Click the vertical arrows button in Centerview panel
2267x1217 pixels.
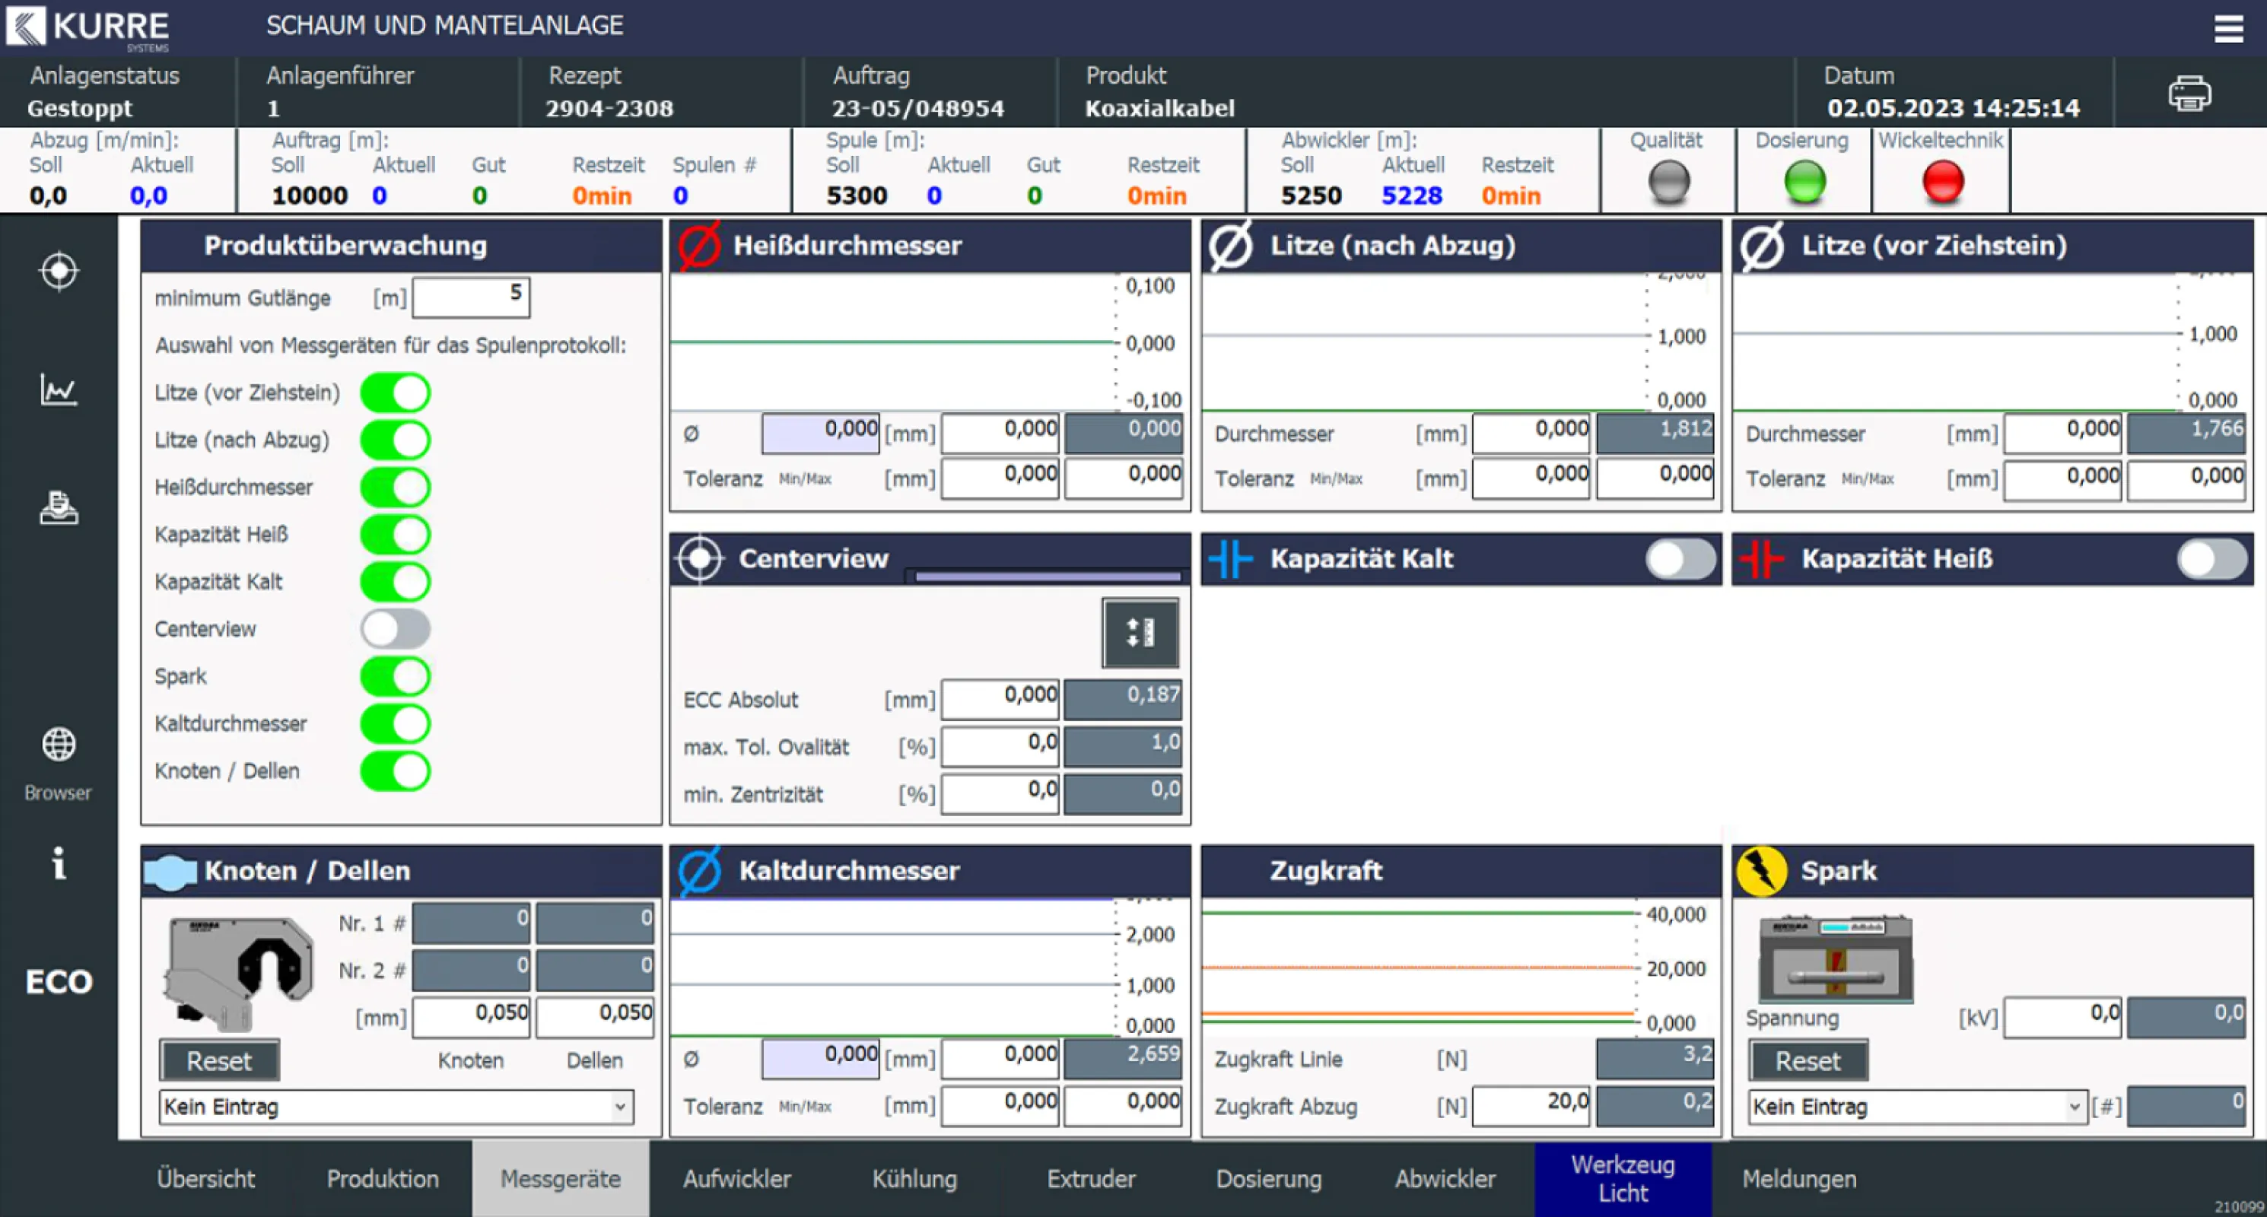coord(1140,633)
